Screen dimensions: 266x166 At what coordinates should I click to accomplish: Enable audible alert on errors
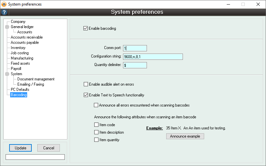point(86,84)
